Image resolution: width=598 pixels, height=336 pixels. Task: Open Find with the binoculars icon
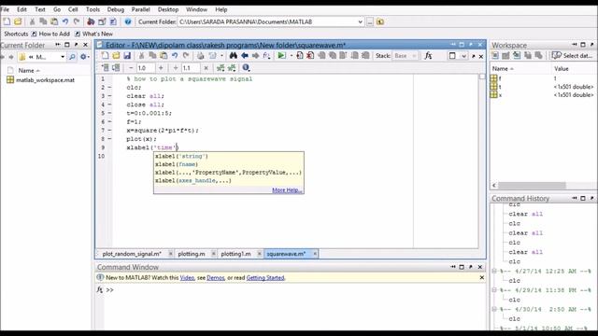point(233,56)
